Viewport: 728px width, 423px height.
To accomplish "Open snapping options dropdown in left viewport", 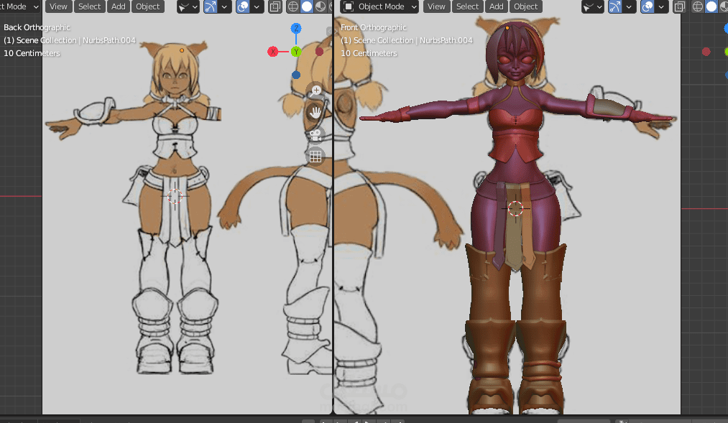I will pos(226,7).
